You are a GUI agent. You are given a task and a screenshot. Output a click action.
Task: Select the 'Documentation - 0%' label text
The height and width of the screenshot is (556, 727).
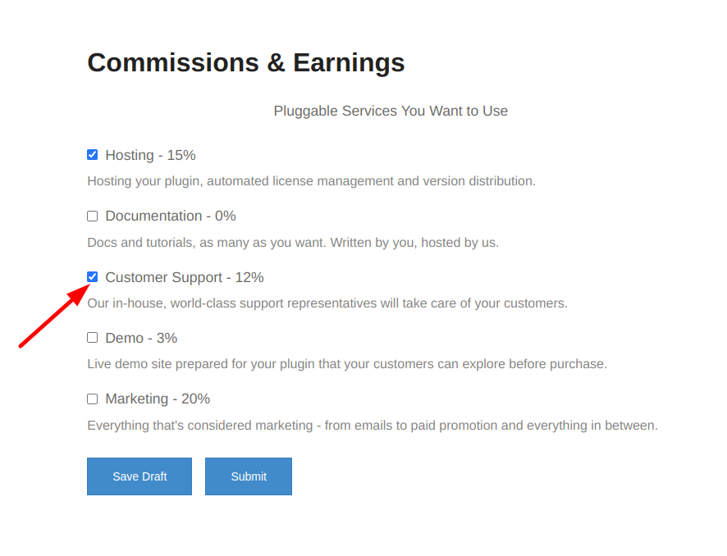coord(171,216)
